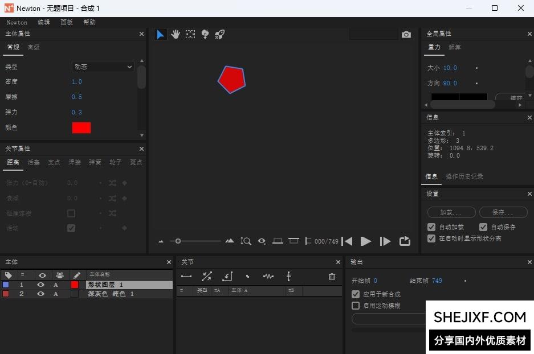Add a distance joint
This screenshot has width=534, height=354.
(186, 277)
